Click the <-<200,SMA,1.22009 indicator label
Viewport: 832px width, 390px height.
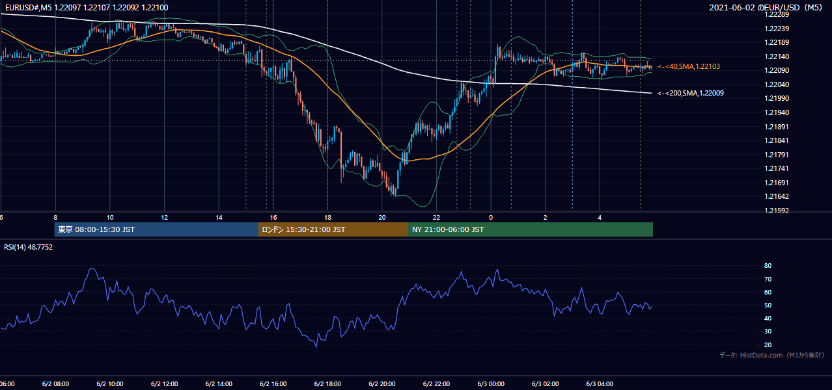coord(691,94)
